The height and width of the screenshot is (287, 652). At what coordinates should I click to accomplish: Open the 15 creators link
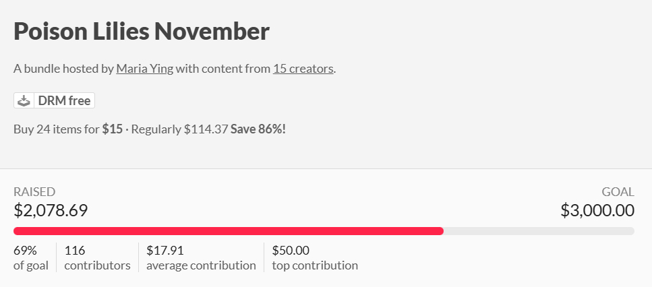[303, 69]
